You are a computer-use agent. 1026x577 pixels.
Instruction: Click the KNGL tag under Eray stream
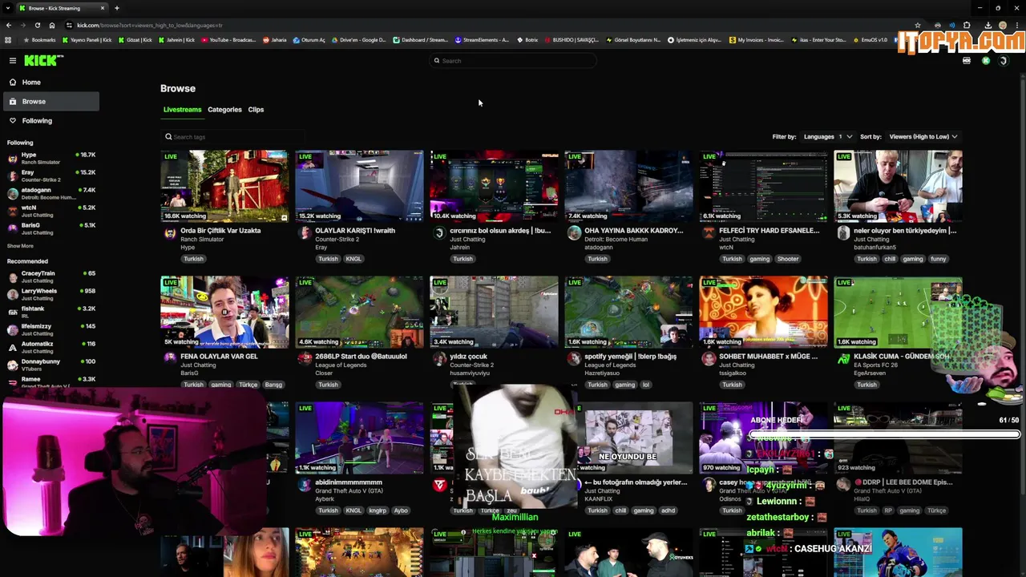point(353,259)
